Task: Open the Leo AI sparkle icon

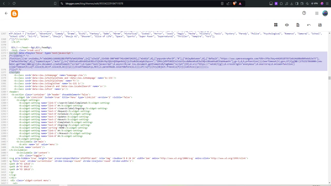Action: point(307,3)
